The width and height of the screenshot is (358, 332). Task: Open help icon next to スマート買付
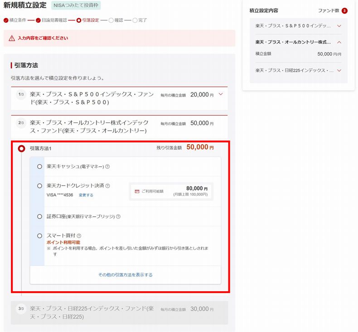coord(79,235)
